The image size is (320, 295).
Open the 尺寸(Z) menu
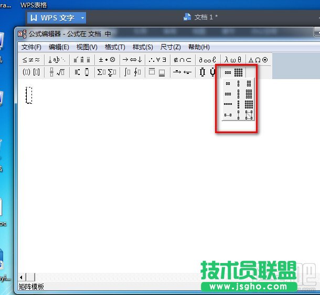170,47
